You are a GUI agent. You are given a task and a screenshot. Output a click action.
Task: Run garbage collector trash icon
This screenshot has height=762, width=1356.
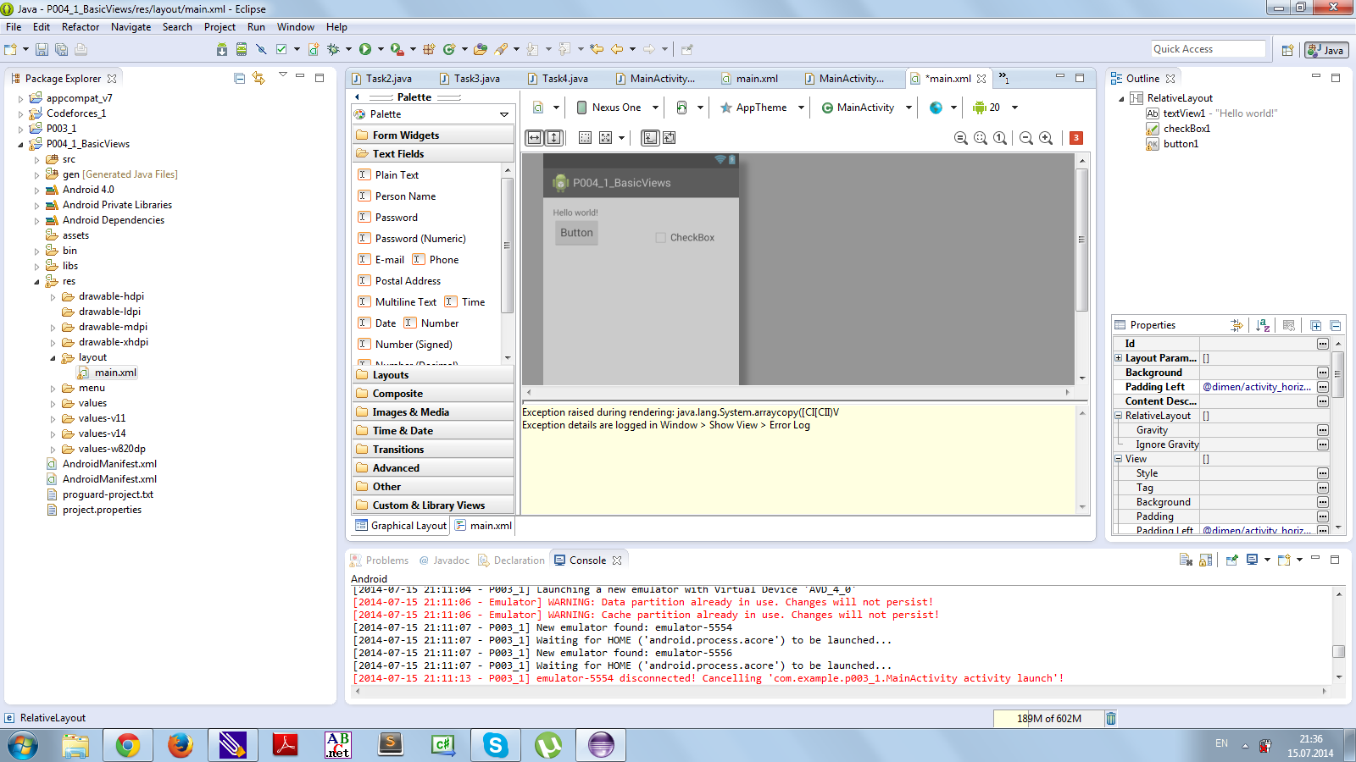coord(1111,719)
